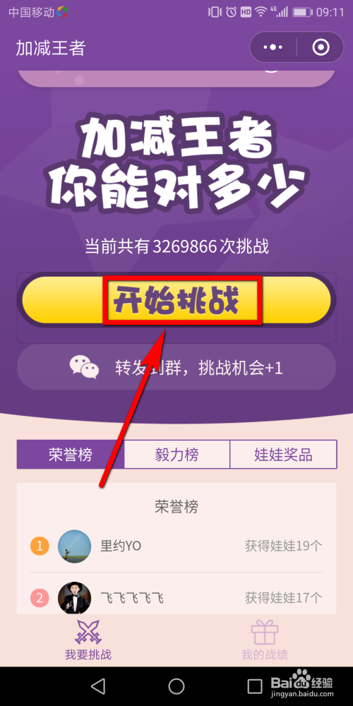Start the challenge with 开始挑战 button

click(x=176, y=300)
